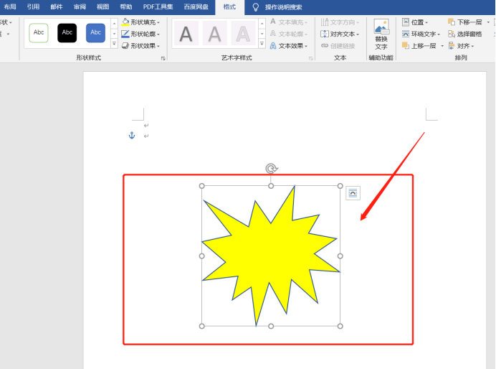Click the 文本轮廓 icon

(273, 34)
